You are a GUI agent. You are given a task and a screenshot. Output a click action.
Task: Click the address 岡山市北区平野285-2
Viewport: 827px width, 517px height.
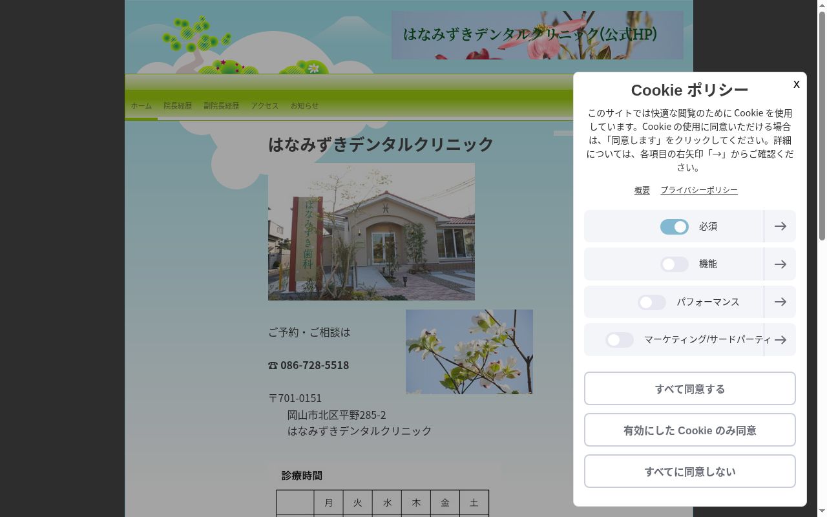click(x=337, y=415)
